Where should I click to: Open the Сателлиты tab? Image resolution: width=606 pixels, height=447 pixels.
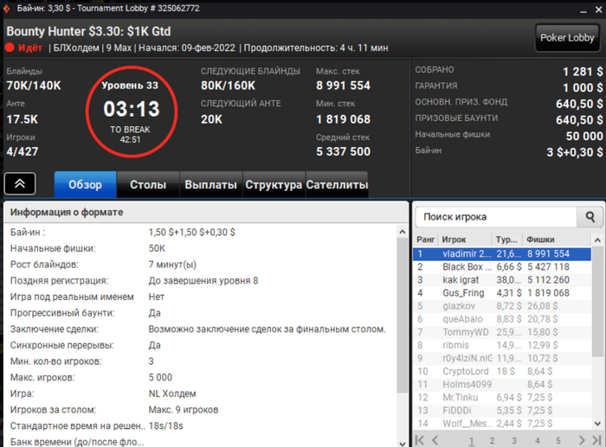[x=337, y=184]
